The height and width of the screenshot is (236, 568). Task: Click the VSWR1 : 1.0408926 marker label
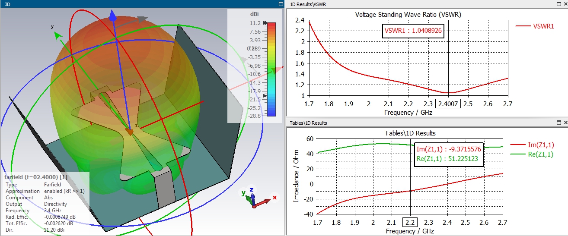pyautogui.click(x=414, y=31)
